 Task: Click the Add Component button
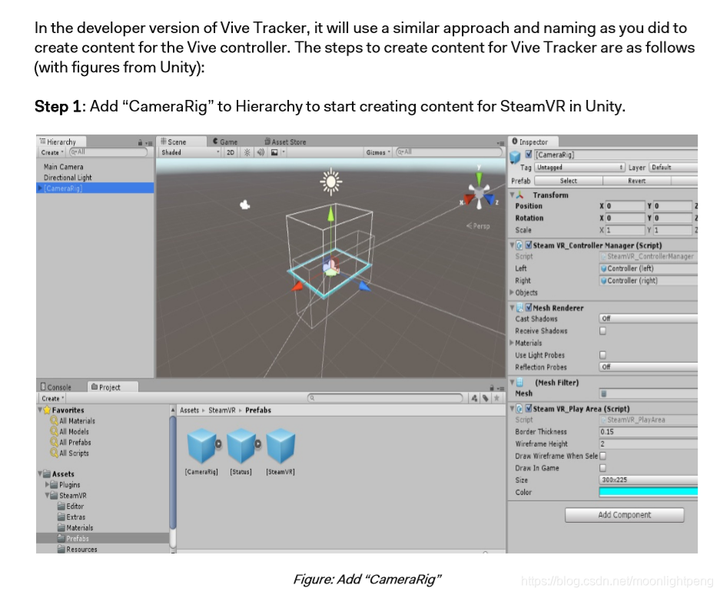click(x=625, y=515)
